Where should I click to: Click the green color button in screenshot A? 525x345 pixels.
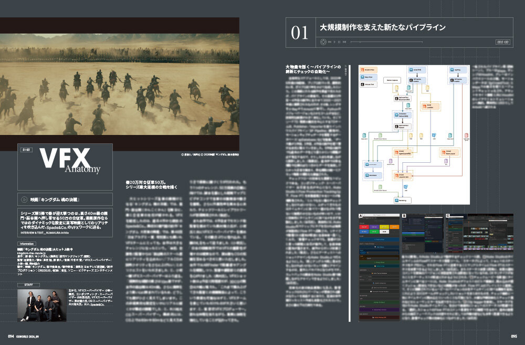pyautogui.click(x=374, y=232)
